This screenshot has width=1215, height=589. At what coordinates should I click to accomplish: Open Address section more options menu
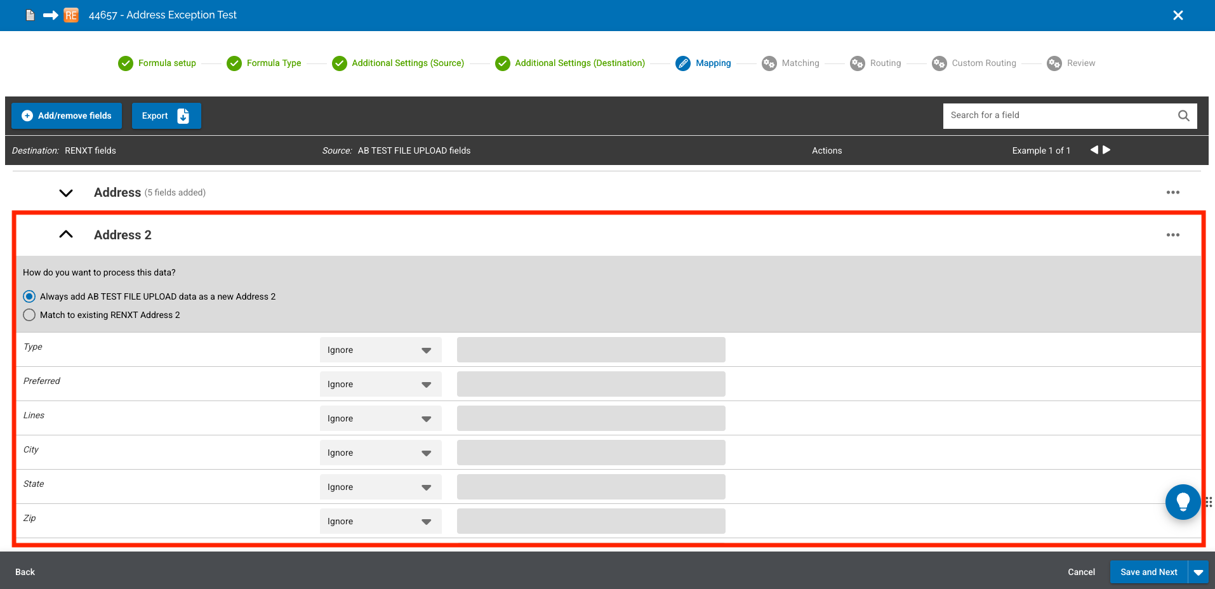1172,192
